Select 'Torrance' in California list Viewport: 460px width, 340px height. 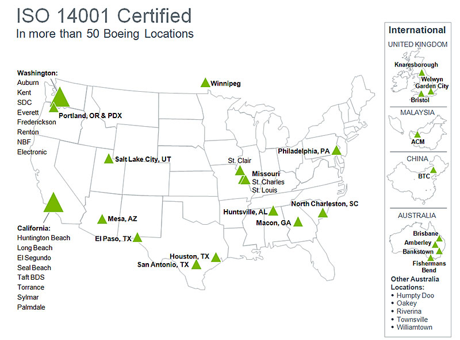31,287
